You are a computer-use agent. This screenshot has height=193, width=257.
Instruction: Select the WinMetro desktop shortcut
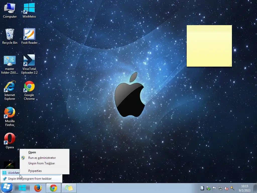pos(29,11)
